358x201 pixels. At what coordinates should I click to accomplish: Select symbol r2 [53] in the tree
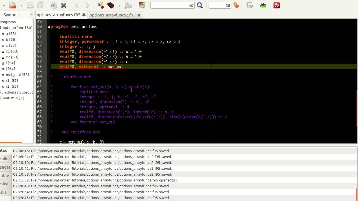click(x=12, y=86)
